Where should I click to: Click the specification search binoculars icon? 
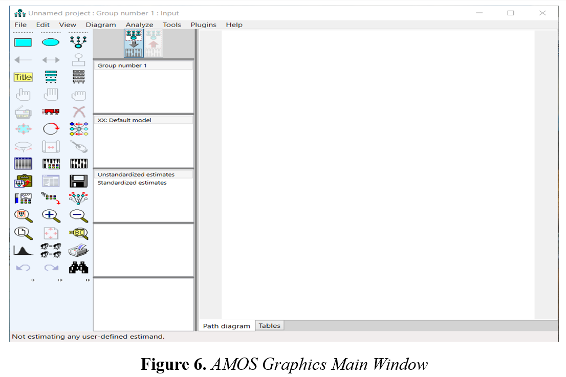[78, 268]
